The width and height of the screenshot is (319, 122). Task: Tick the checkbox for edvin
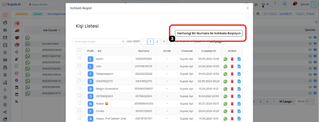pyautogui.click(x=80, y=59)
